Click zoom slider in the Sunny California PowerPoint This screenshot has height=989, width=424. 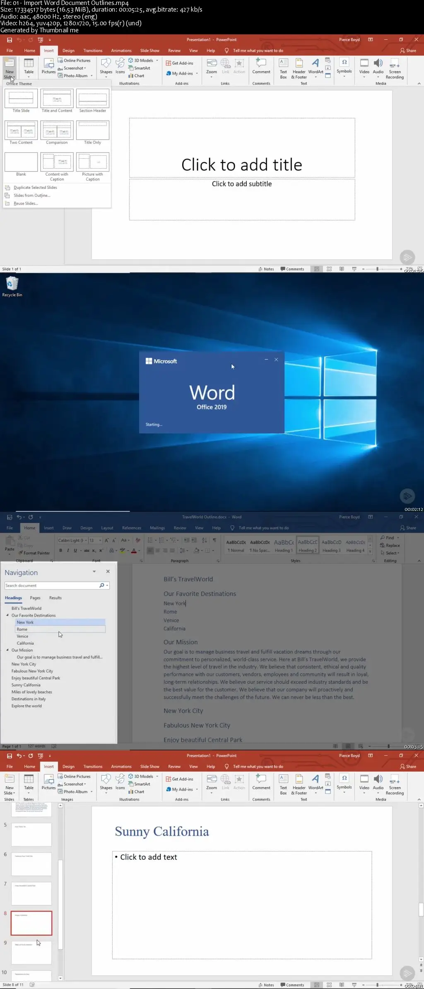click(x=377, y=985)
